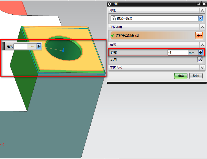Open the 距离 options arrow in dialog
Screen dimensions: 207x159
tap(200, 52)
